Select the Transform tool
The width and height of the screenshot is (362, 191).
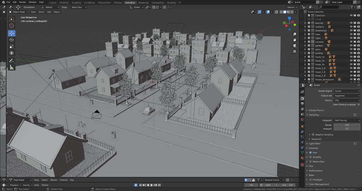click(x=12, y=53)
